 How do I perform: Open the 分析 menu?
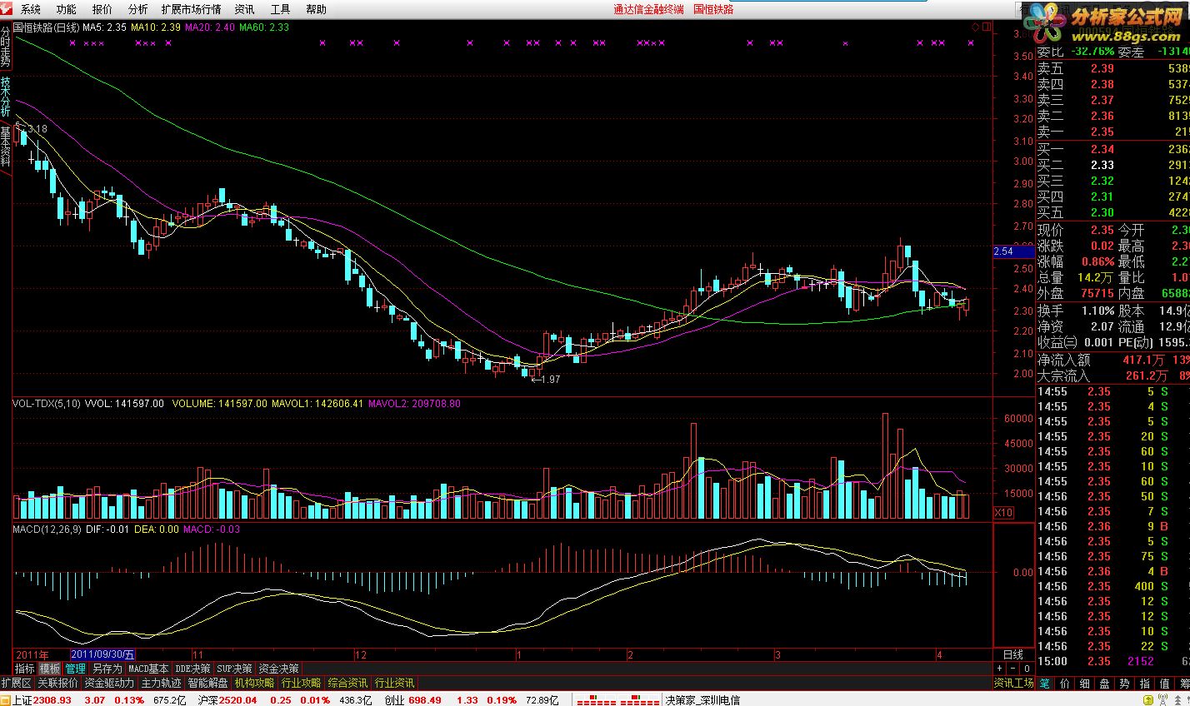click(x=137, y=9)
